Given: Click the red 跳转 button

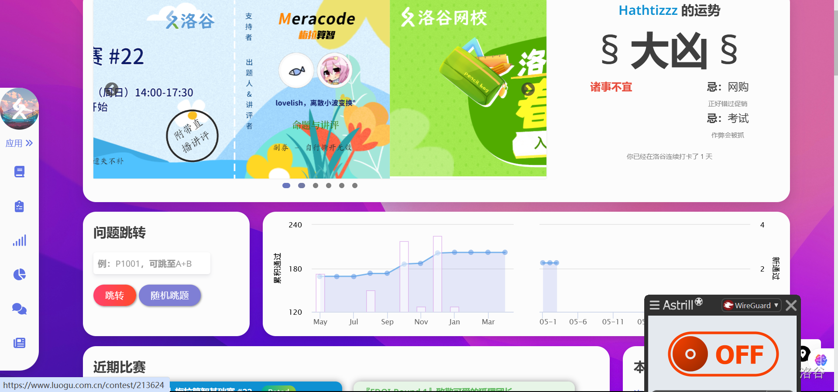Looking at the screenshot, I should point(114,296).
